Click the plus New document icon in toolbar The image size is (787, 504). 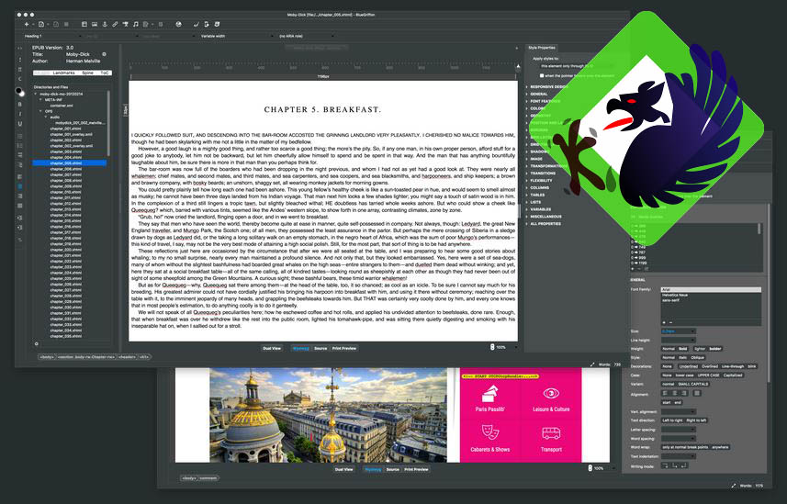pos(27,24)
